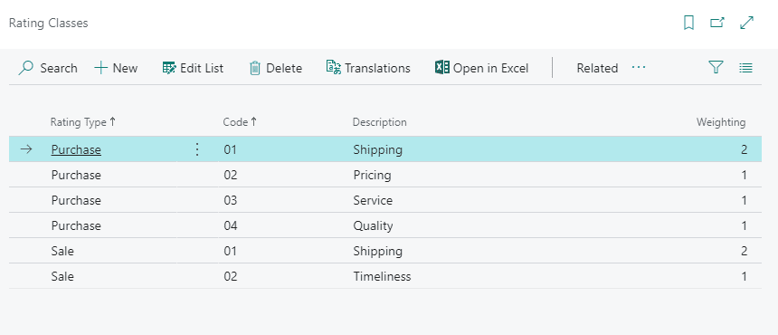Expand the page to full screen
The image size is (778, 335).
tap(746, 23)
